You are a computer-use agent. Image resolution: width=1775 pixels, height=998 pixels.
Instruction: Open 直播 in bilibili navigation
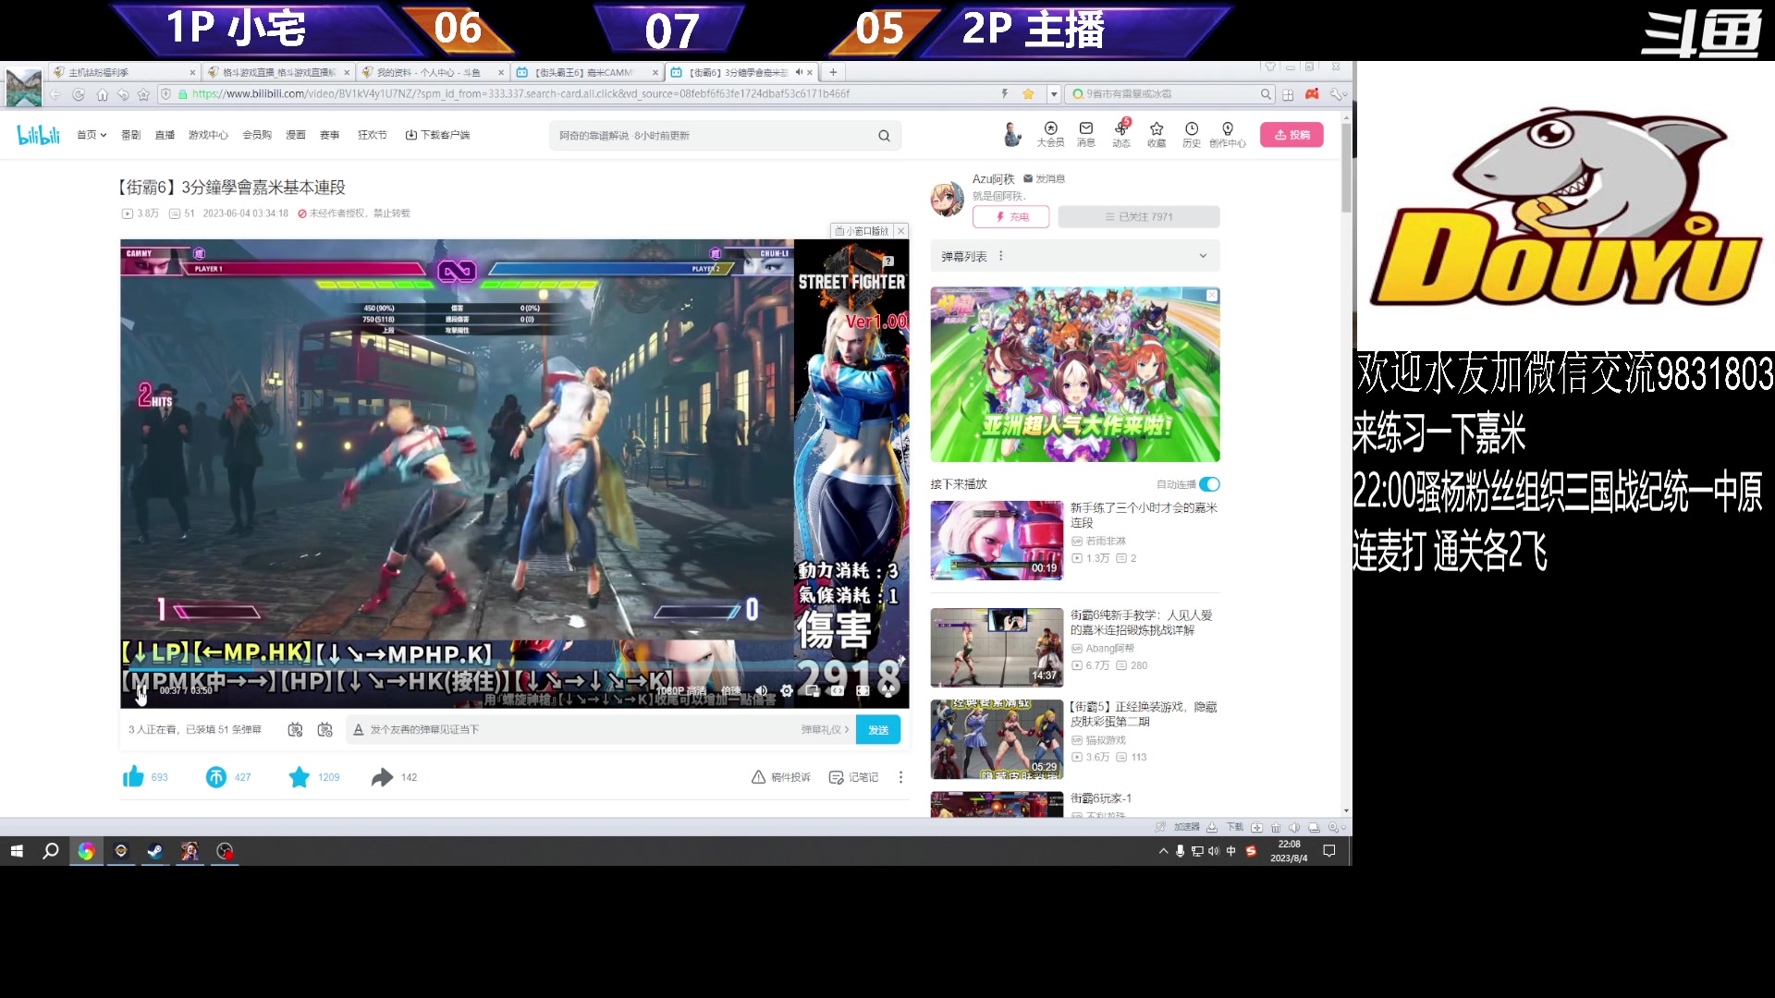165,135
